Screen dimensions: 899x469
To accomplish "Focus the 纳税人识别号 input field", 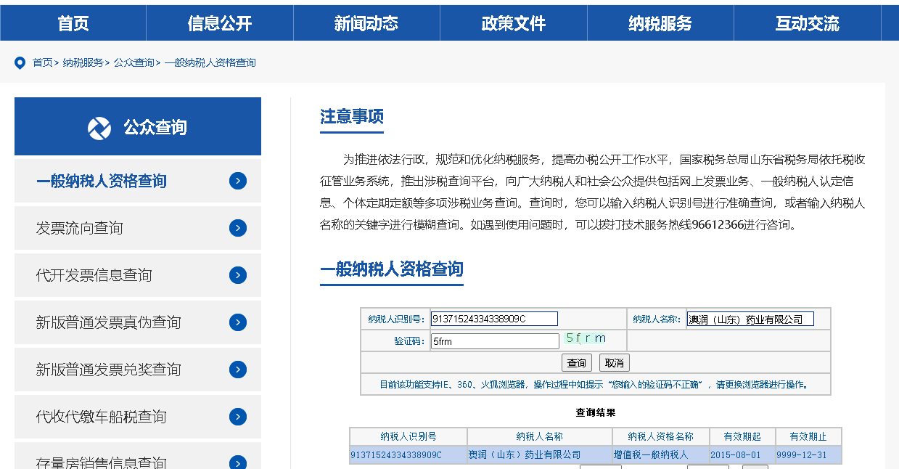I will tap(494, 319).
